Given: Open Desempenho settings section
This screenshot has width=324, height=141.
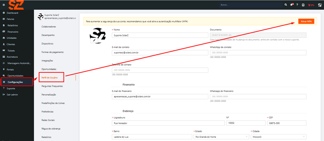Looking at the screenshot, I should [x=48, y=35].
